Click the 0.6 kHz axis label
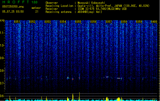Image resolution: width=160 pixels, height=101 pixels. (x=2, y=96)
